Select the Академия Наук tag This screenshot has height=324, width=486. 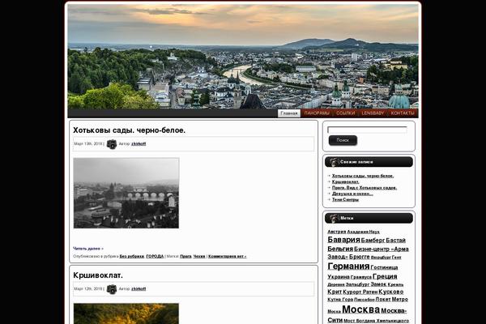(363, 232)
